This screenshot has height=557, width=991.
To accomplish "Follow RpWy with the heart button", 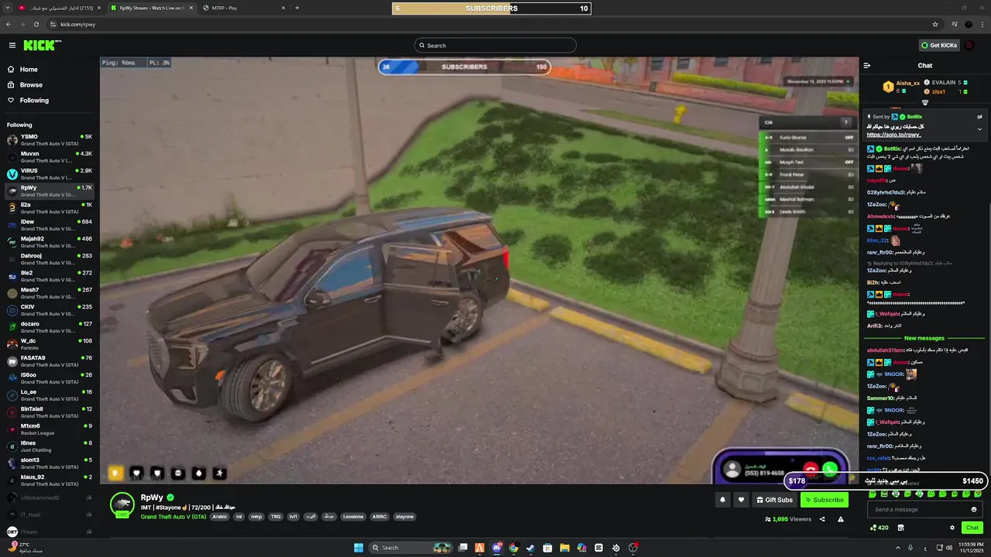I will coord(741,500).
